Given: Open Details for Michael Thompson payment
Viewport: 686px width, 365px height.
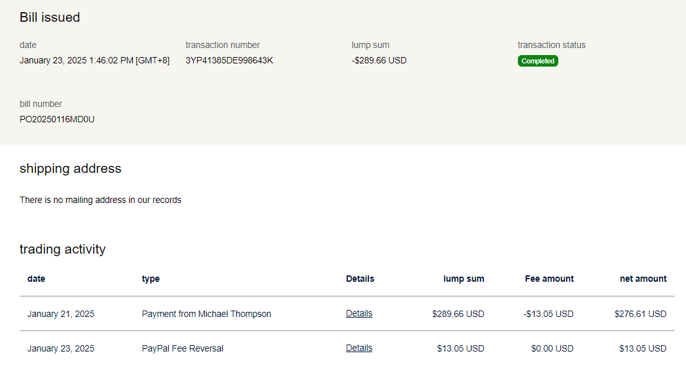Looking at the screenshot, I should [359, 314].
